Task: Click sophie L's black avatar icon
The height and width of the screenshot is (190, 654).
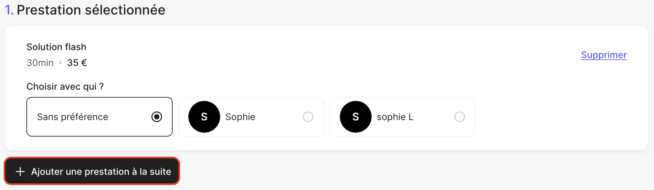Action: [355, 117]
